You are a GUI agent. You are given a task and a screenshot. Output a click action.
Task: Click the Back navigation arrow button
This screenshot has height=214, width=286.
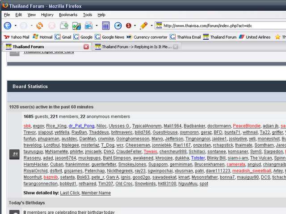(x=7, y=26)
